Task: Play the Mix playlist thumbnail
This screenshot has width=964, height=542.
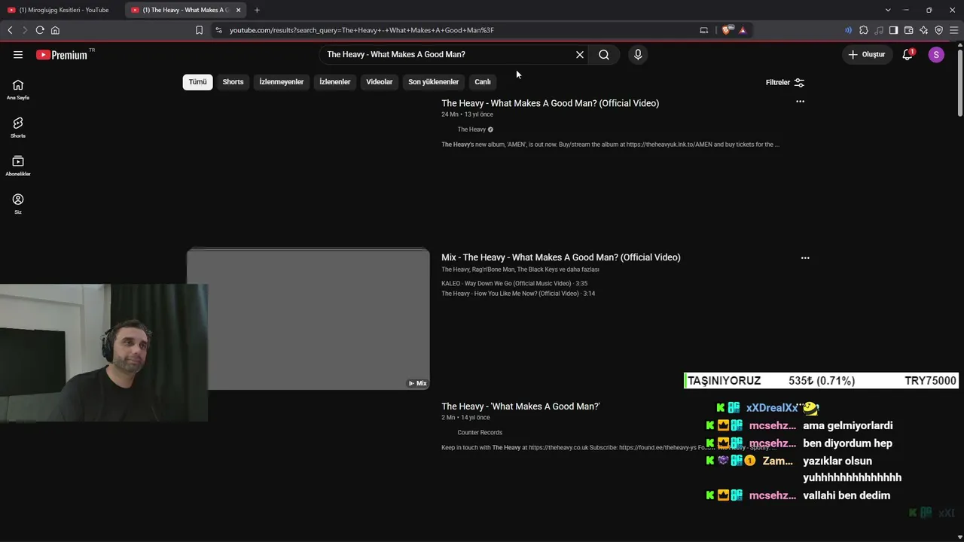Action: point(308,318)
